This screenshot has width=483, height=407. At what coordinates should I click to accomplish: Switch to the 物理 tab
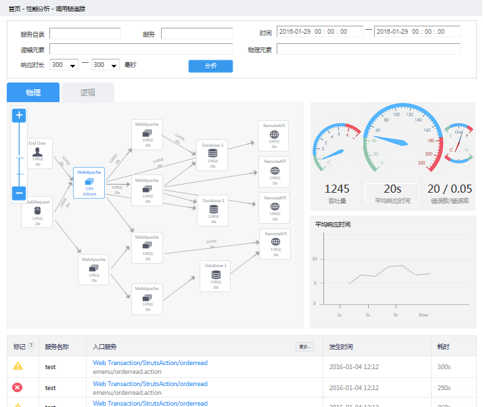click(x=33, y=93)
